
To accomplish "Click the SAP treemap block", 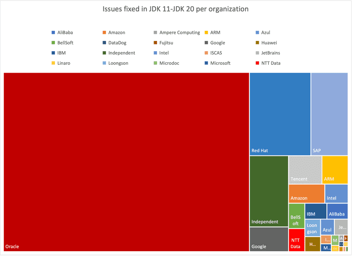I will [x=329, y=114].
